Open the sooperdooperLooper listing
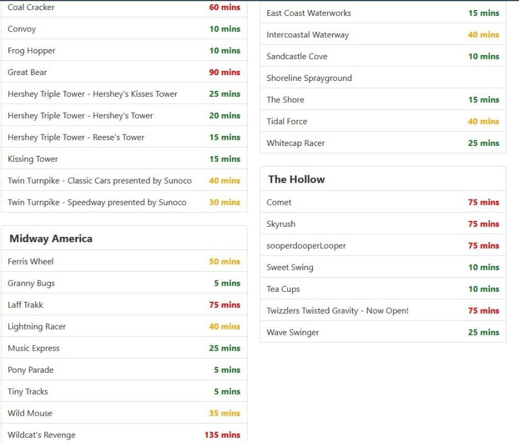 (x=306, y=246)
